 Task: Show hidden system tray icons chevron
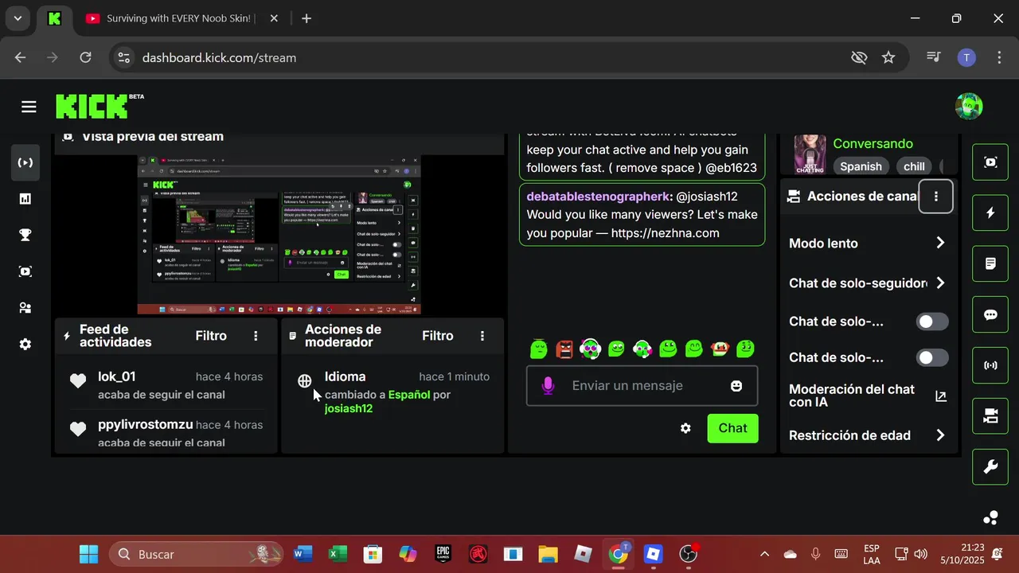tap(764, 554)
